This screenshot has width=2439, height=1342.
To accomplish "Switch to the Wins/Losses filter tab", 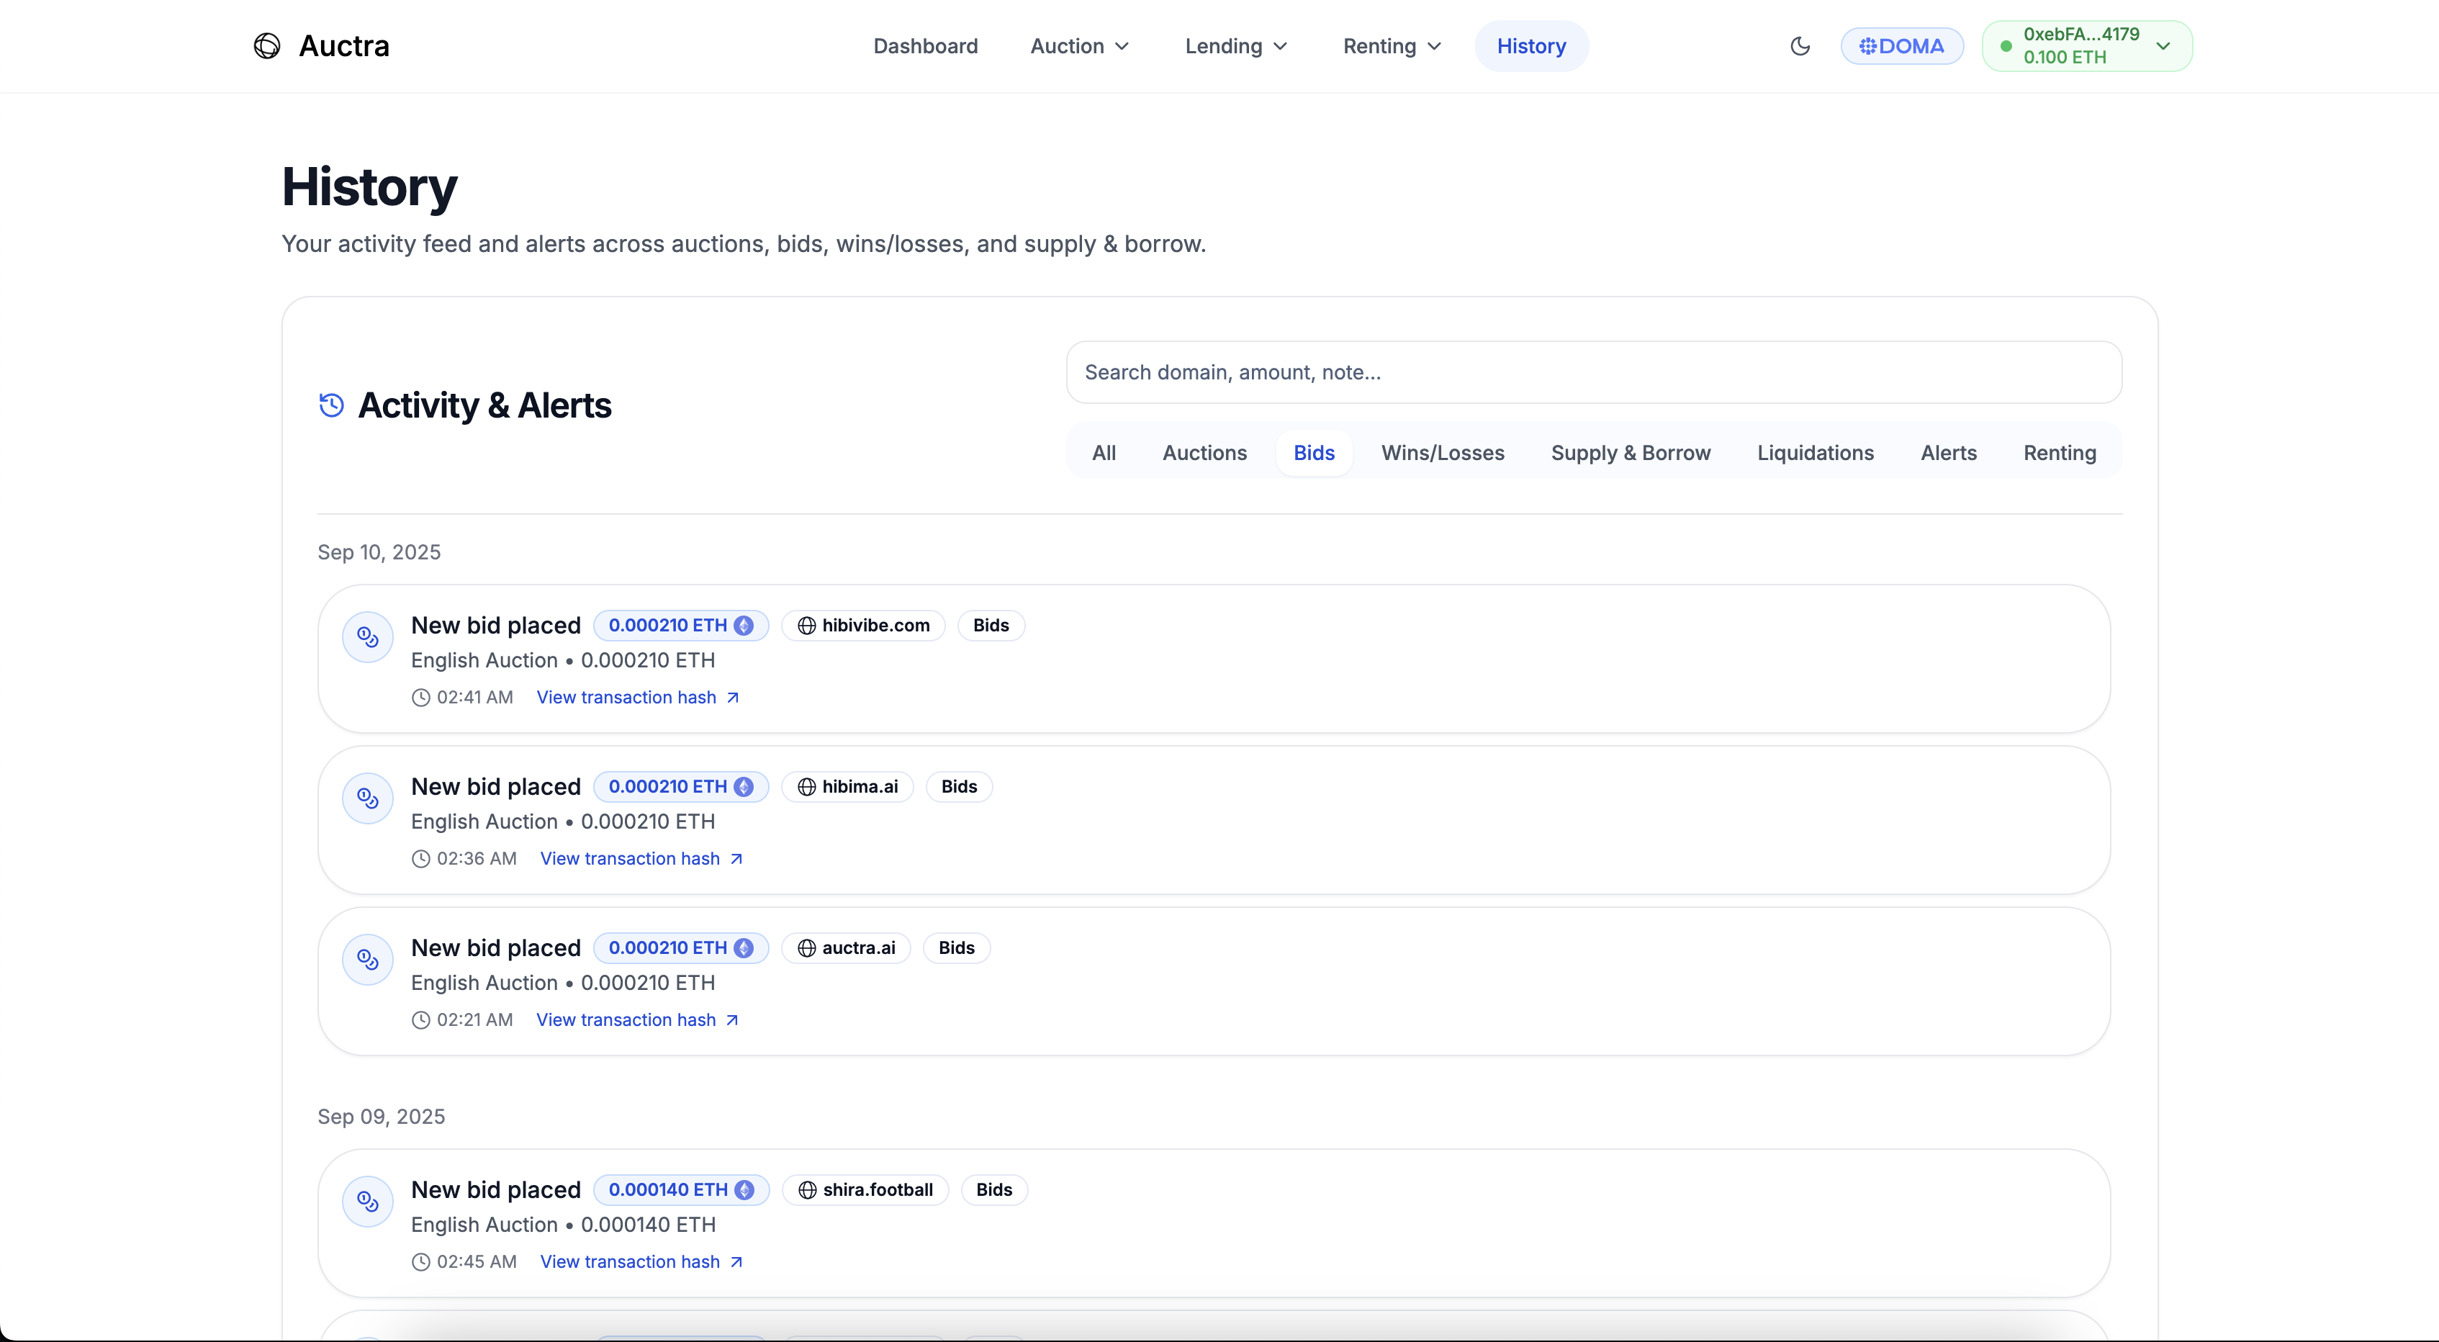I will click(x=1442, y=453).
